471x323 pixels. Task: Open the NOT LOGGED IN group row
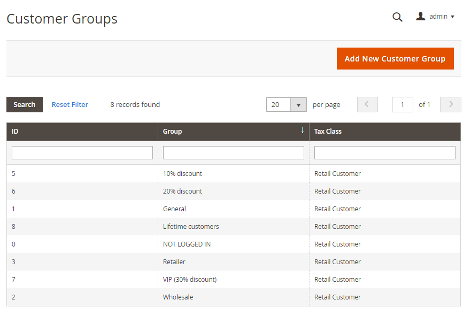[x=187, y=244]
